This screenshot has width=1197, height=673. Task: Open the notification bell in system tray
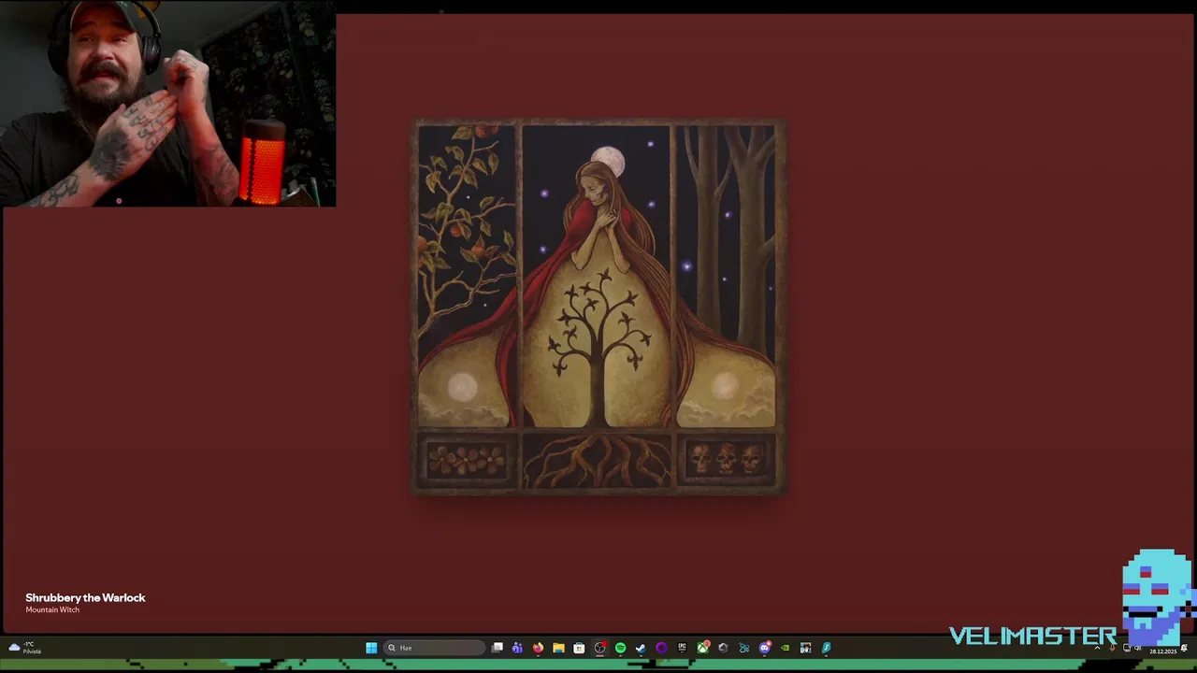[1184, 648]
